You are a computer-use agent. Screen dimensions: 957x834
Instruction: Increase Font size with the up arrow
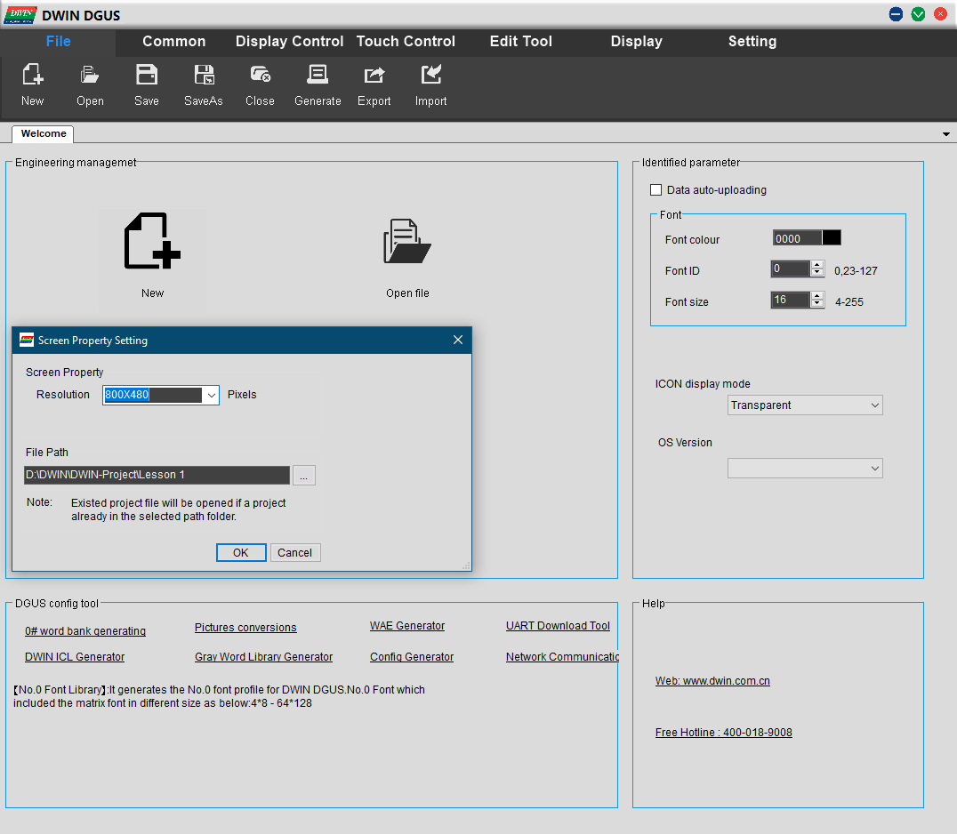(x=817, y=296)
